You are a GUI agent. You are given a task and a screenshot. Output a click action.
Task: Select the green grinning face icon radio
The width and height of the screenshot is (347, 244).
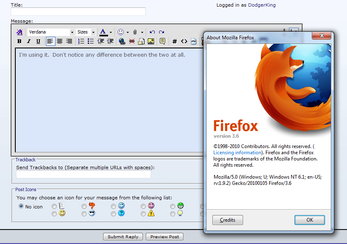point(173,206)
